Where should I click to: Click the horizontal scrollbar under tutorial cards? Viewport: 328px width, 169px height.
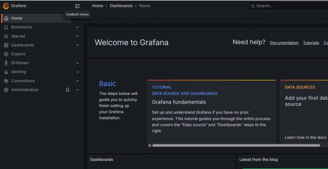coord(236,146)
